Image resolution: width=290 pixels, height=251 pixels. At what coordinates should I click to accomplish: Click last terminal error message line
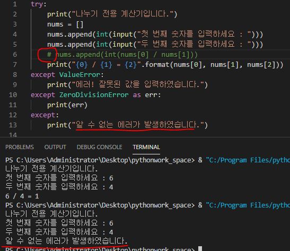[66, 241]
